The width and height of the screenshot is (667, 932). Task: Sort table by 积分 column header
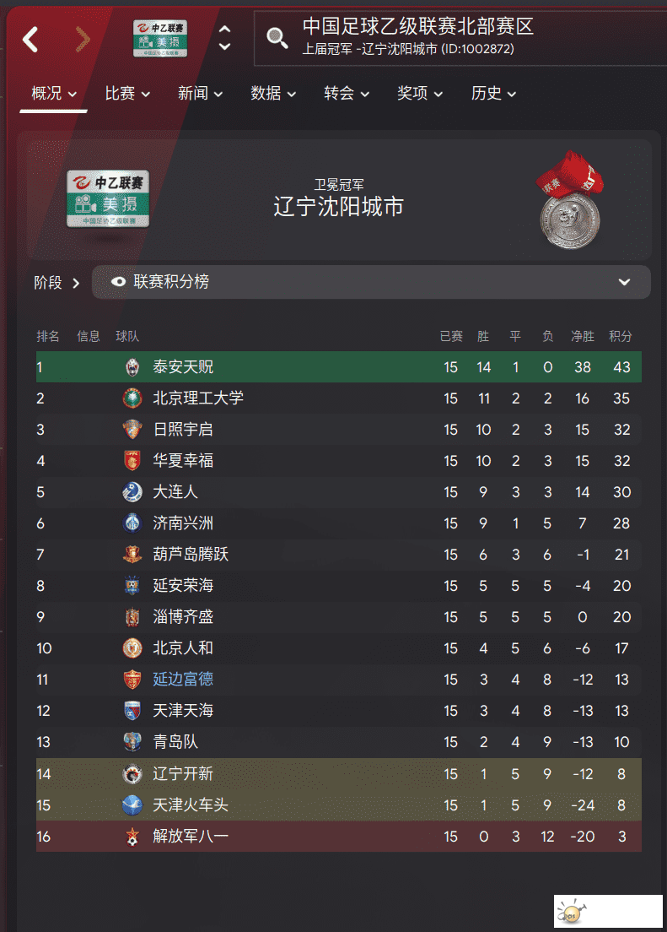[x=620, y=337]
